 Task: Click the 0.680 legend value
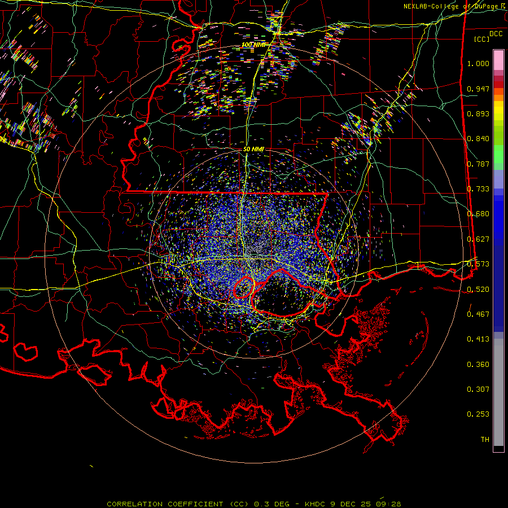click(478, 214)
